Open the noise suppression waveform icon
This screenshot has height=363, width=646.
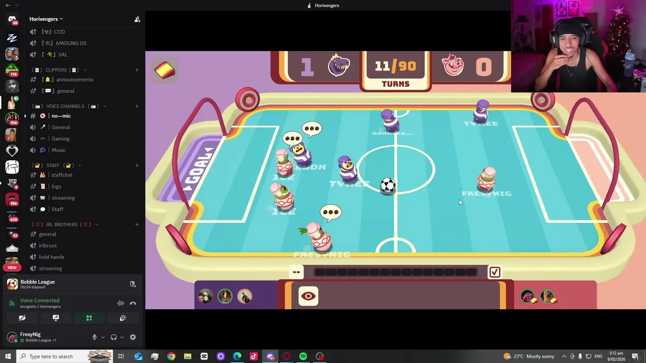click(x=121, y=303)
